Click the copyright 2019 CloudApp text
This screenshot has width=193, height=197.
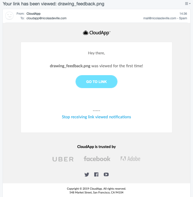tap(96, 189)
